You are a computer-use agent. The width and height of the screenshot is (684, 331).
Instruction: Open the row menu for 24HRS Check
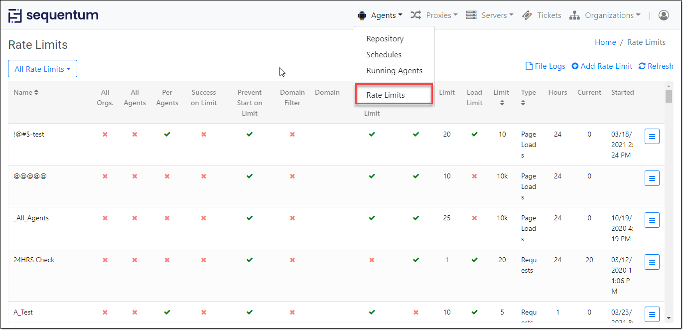[652, 262]
